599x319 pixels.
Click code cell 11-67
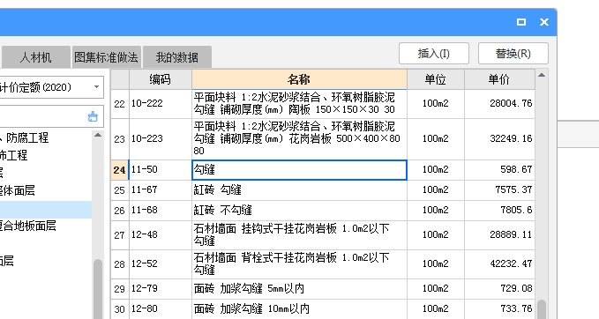(161, 190)
